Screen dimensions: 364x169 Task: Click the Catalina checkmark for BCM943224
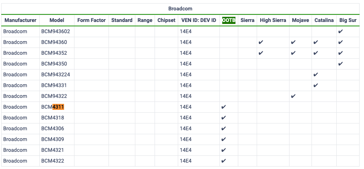(x=316, y=75)
